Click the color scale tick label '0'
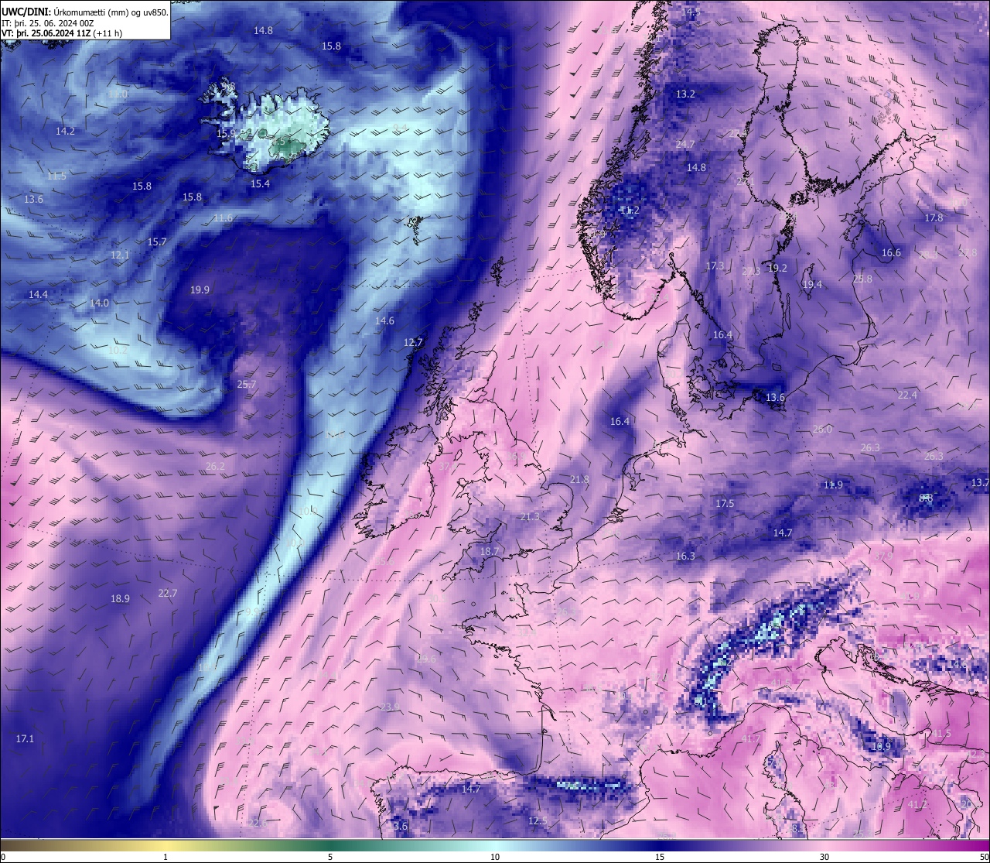Viewport: 990px width, 863px height. 3,857
